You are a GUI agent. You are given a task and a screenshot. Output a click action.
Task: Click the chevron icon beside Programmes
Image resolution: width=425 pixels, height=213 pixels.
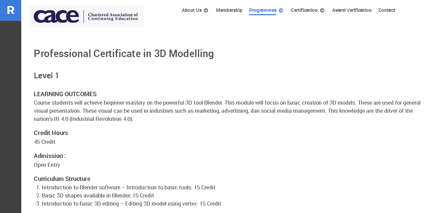click(281, 10)
